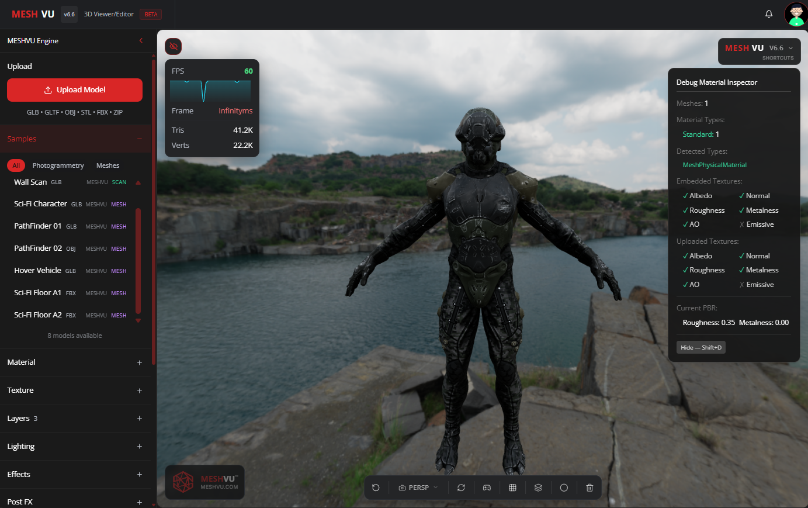Click the notification bell icon
808x508 pixels.
(768, 13)
